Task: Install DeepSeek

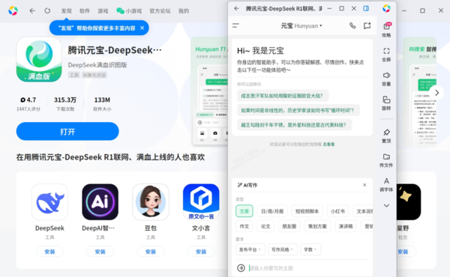Action: pos(49,252)
